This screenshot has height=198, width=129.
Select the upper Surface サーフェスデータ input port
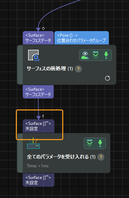(38, 38)
